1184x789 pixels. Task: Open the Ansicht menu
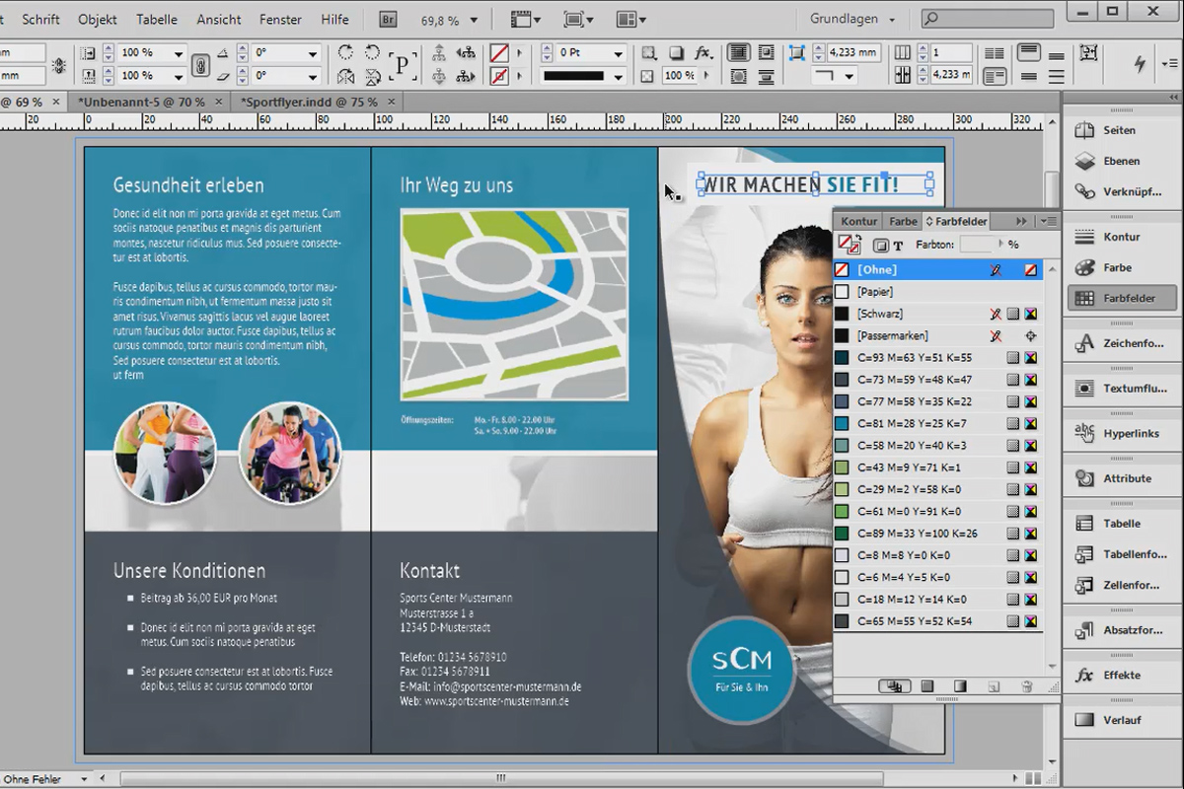[x=219, y=20]
